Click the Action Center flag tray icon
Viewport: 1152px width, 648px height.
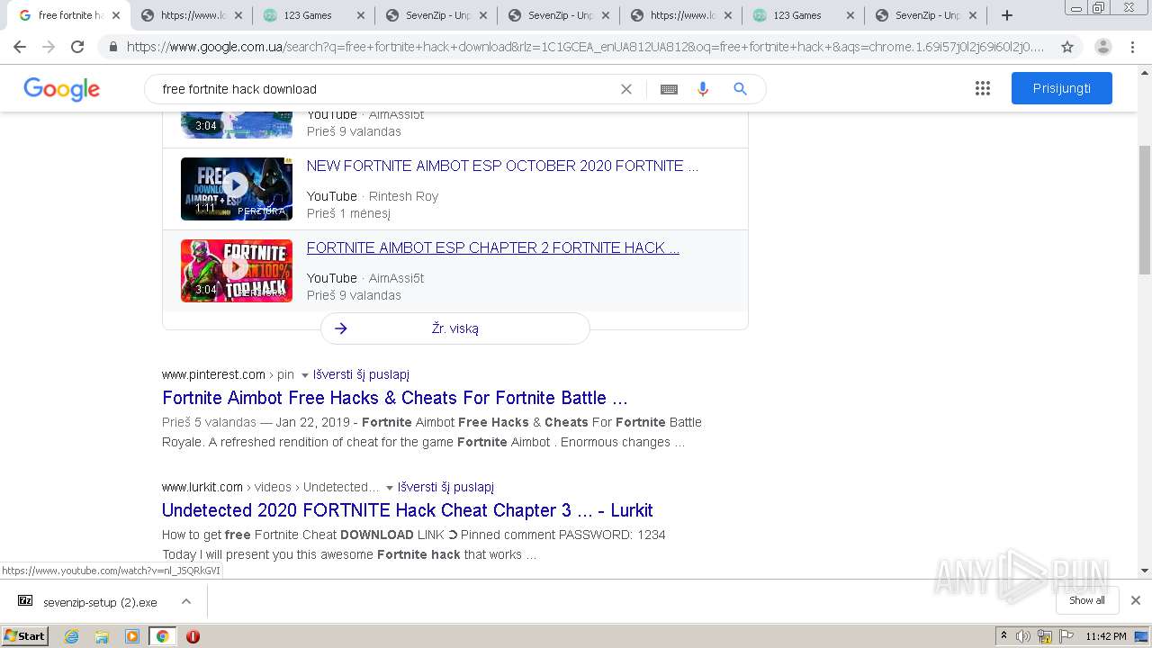1065,636
